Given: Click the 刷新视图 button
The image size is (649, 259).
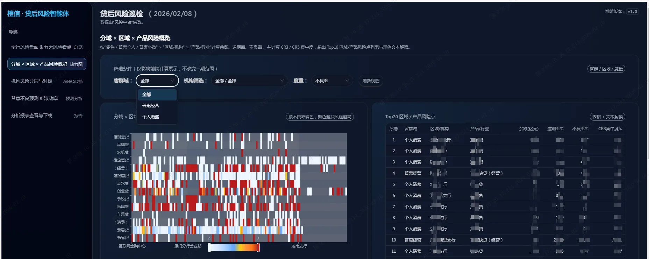Looking at the screenshot, I should 371,81.
